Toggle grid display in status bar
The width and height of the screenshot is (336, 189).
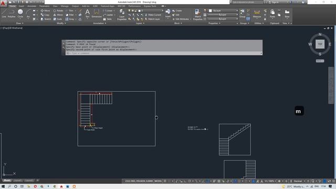165,181
